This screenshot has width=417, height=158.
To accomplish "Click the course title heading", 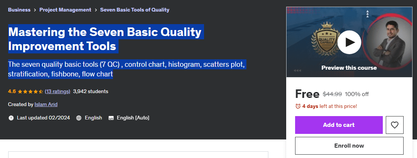I will 104,39.
